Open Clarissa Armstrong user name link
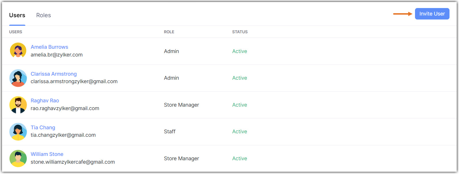 [x=54, y=74]
